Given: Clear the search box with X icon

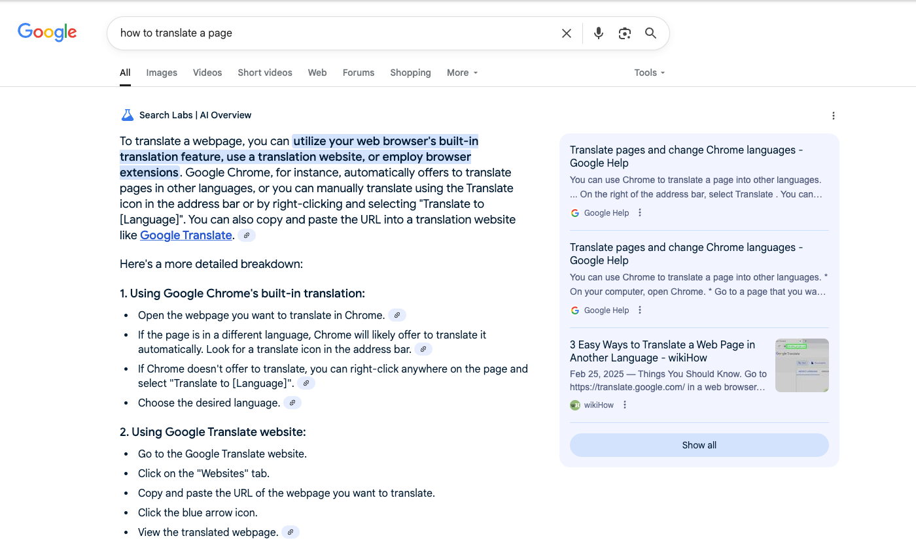Looking at the screenshot, I should pos(567,33).
